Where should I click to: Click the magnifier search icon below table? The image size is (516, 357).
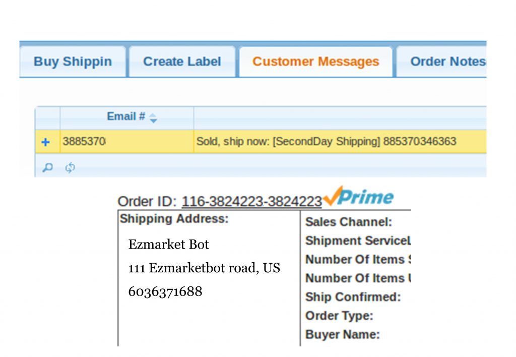[47, 167]
